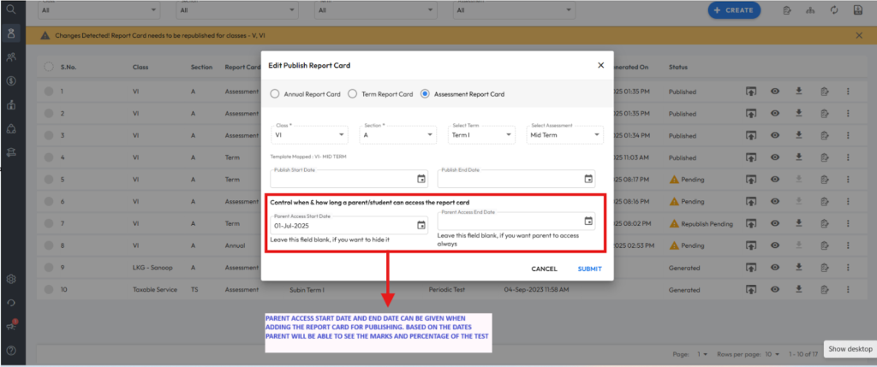
Task: Download the report card in row 2
Action: click(798, 113)
